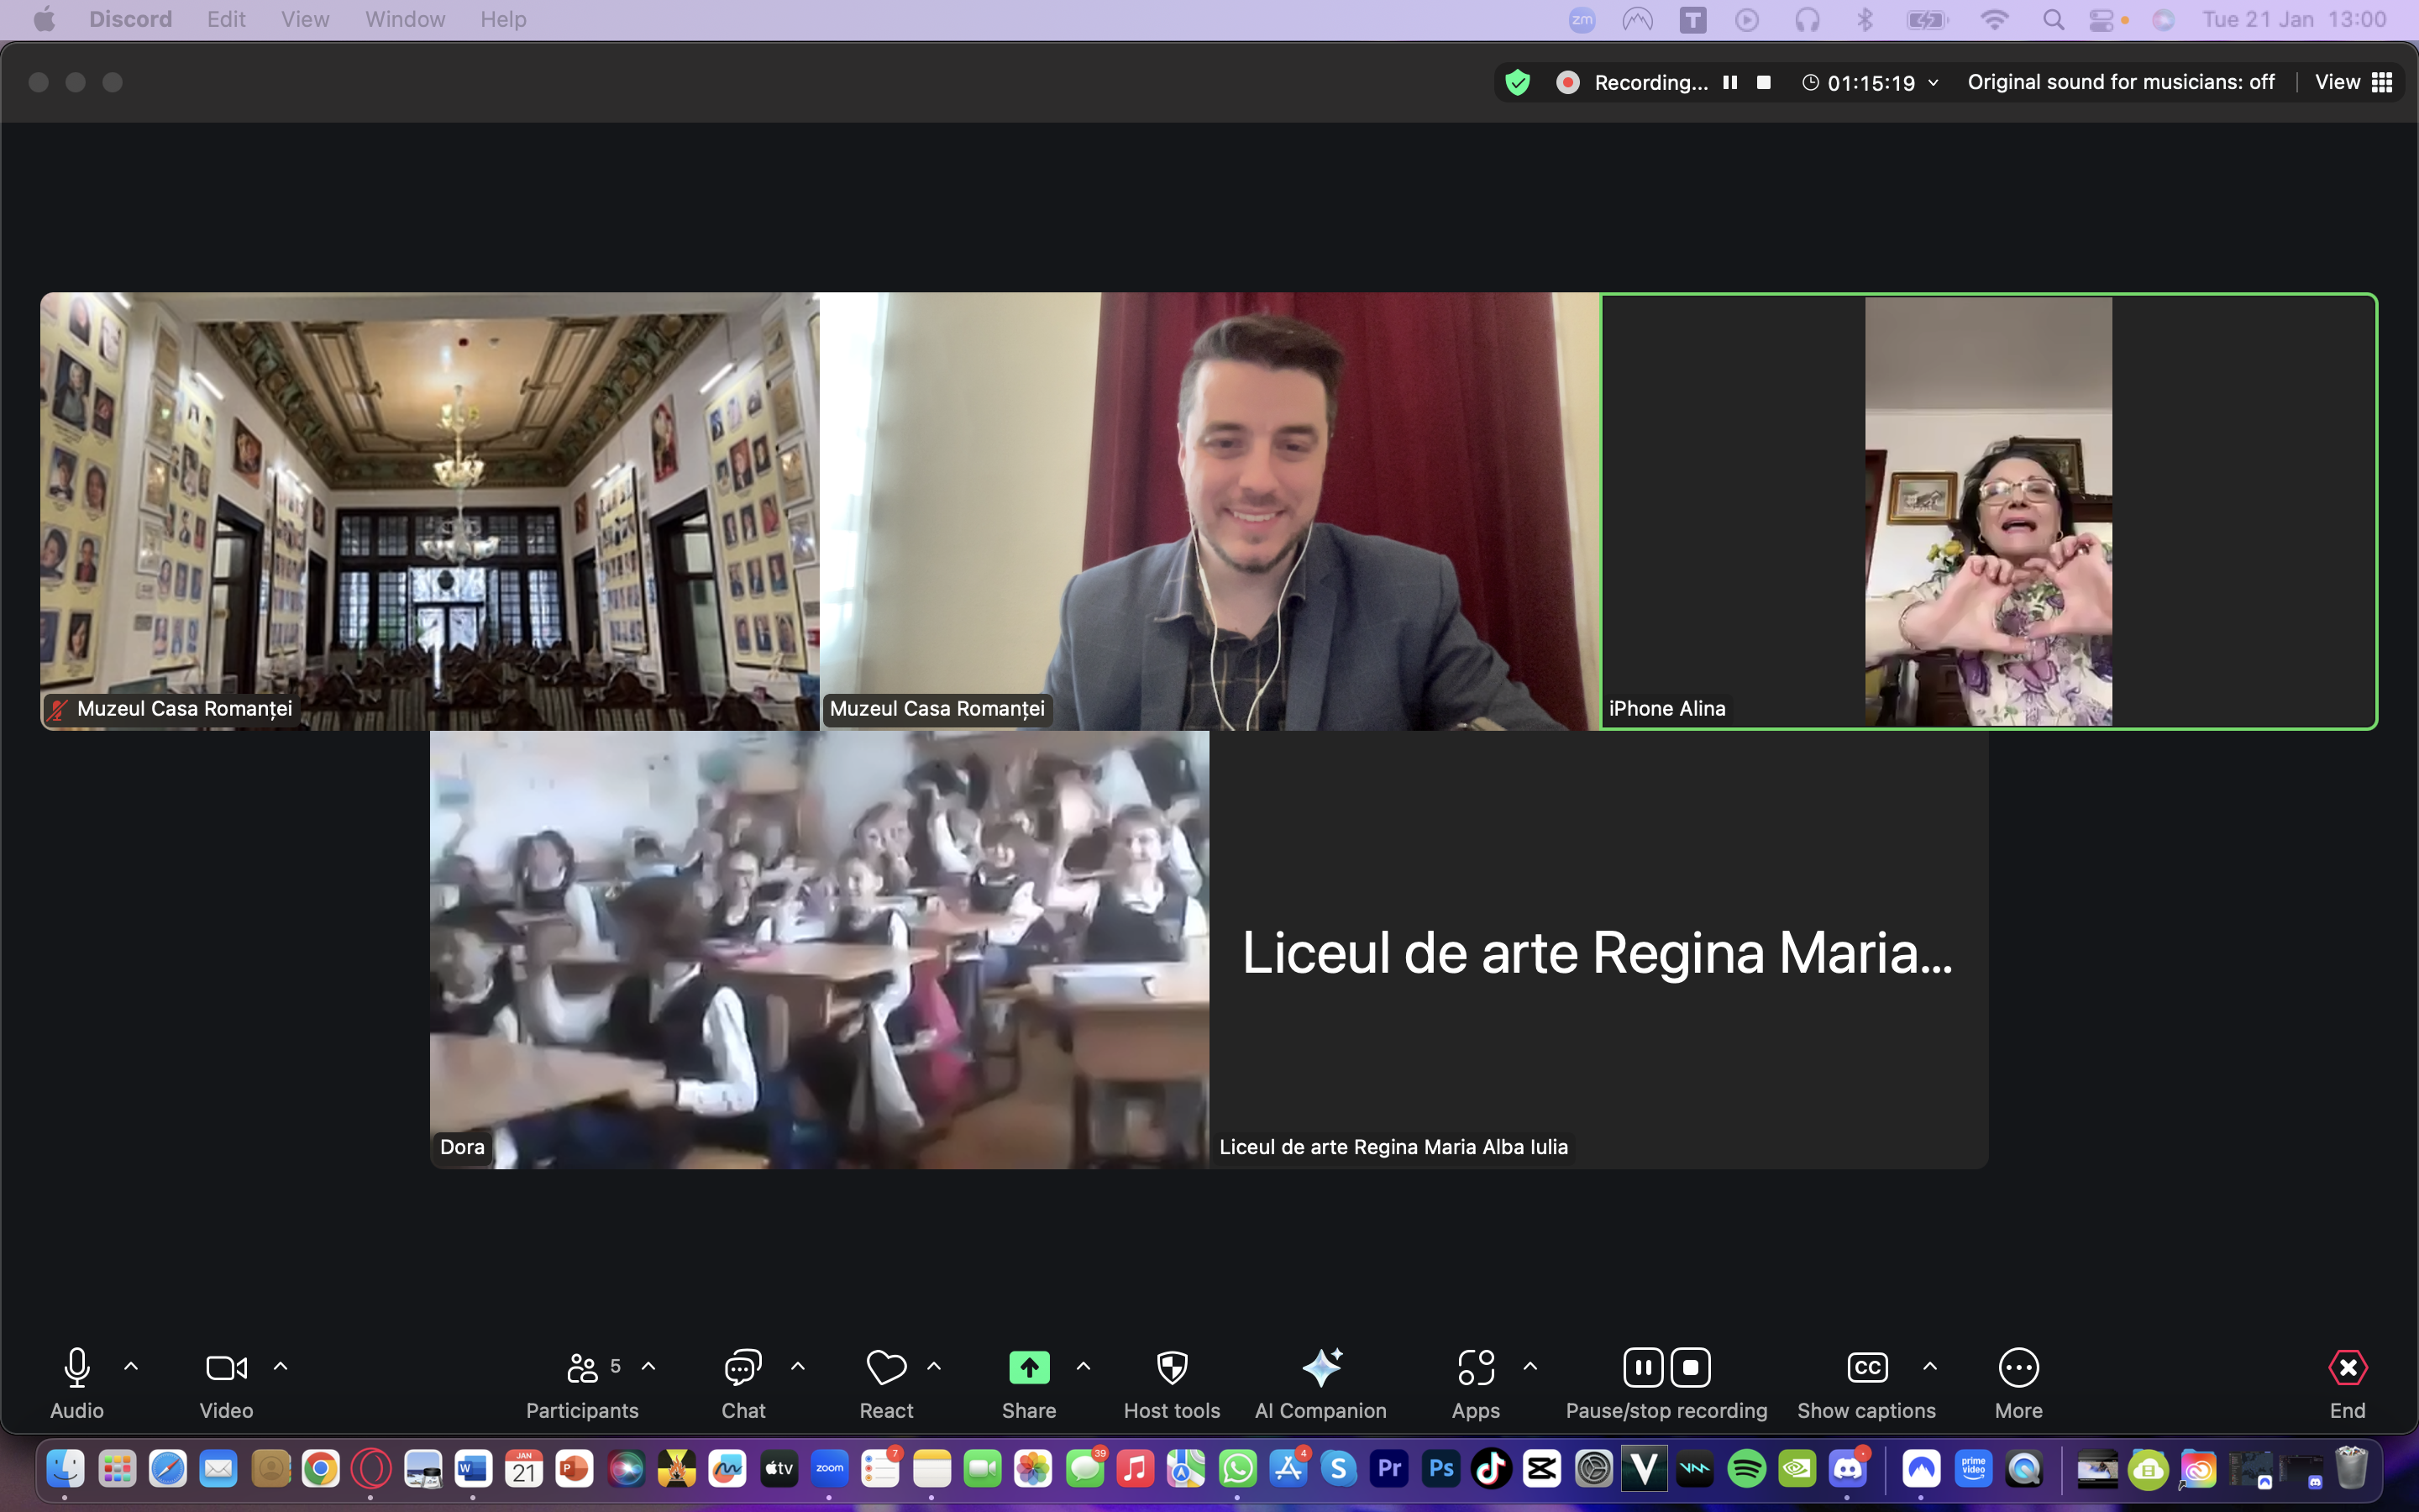Launch AI Companion sparkle icon
2419x1512 pixels.
tap(1320, 1368)
